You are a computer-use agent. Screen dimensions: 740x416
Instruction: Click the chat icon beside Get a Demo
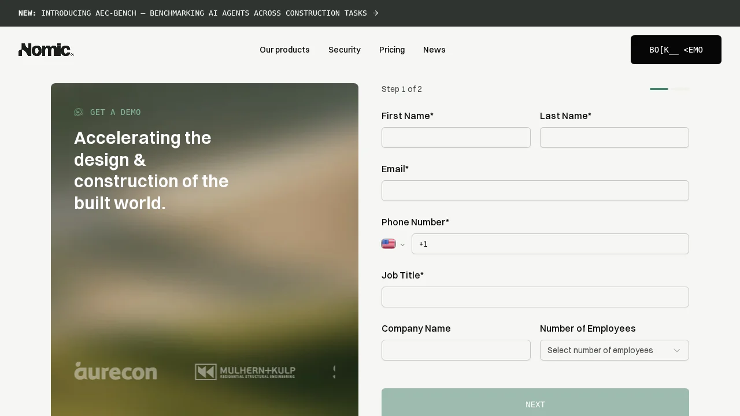79,112
